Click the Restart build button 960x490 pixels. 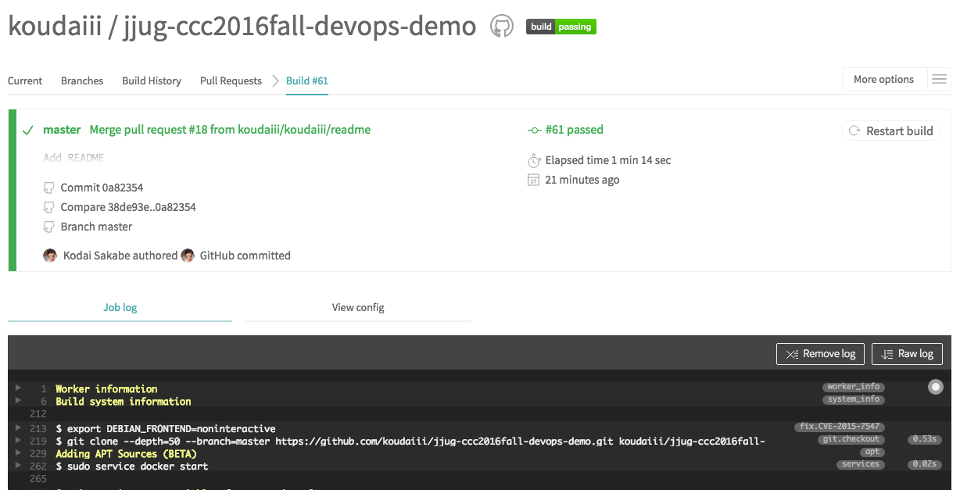pyautogui.click(x=890, y=131)
